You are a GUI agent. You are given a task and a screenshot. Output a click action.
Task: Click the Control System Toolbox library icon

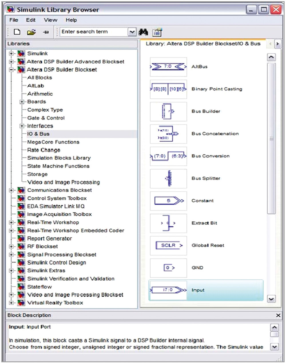coord(21,198)
